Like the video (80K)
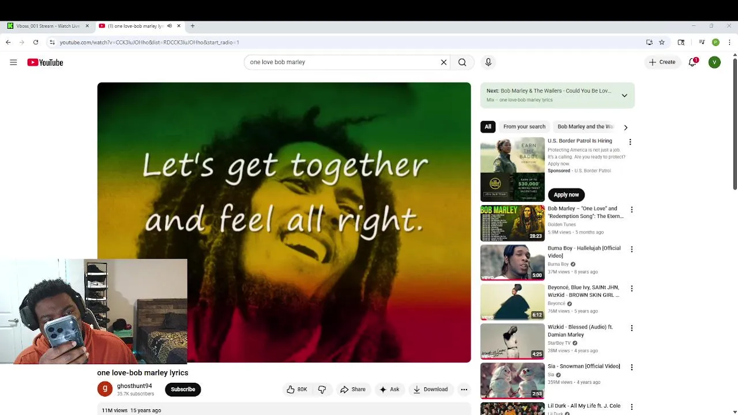The image size is (738, 415). (x=297, y=390)
